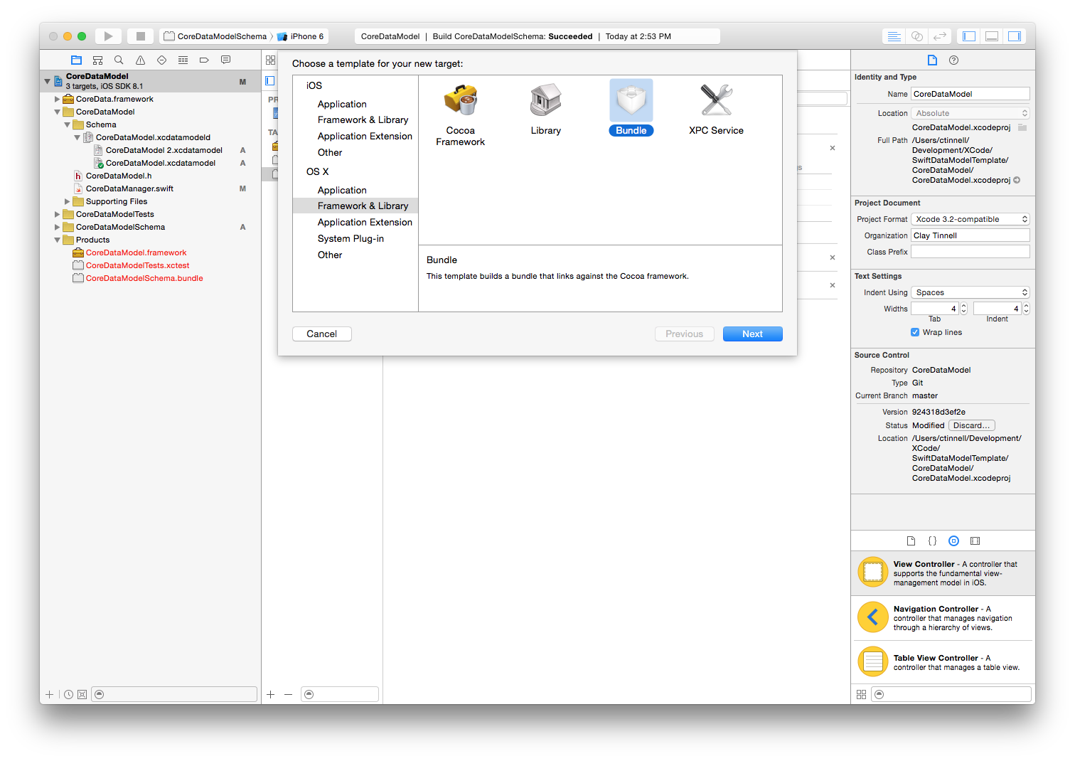Select the Bundle template
Screen dimensions: 1075x761
pyautogui.click(x=631, y=108)
